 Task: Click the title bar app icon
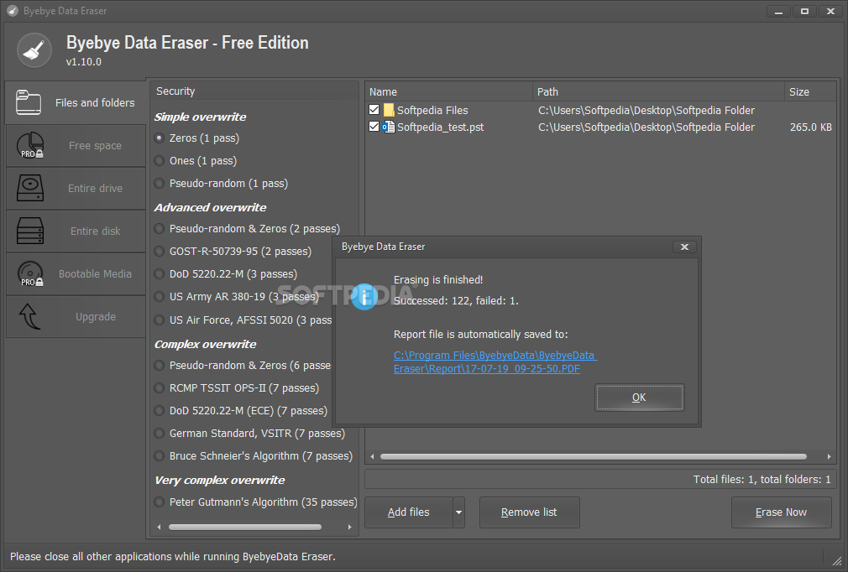[x=13, y=11]
